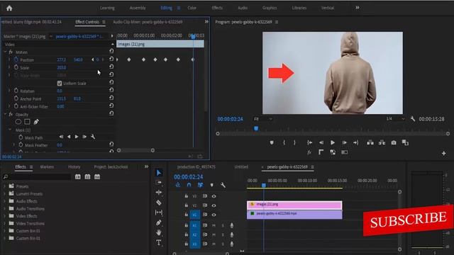This screenshot has width=454, height=255.
Task: Play the sequence in Program Monitor
Action: [x=333, y=142]
